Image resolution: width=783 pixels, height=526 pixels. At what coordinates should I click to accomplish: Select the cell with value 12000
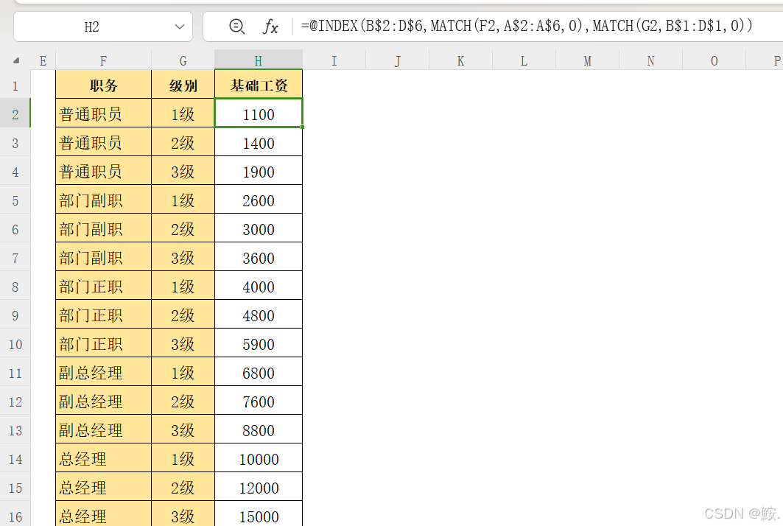point(259,487)
